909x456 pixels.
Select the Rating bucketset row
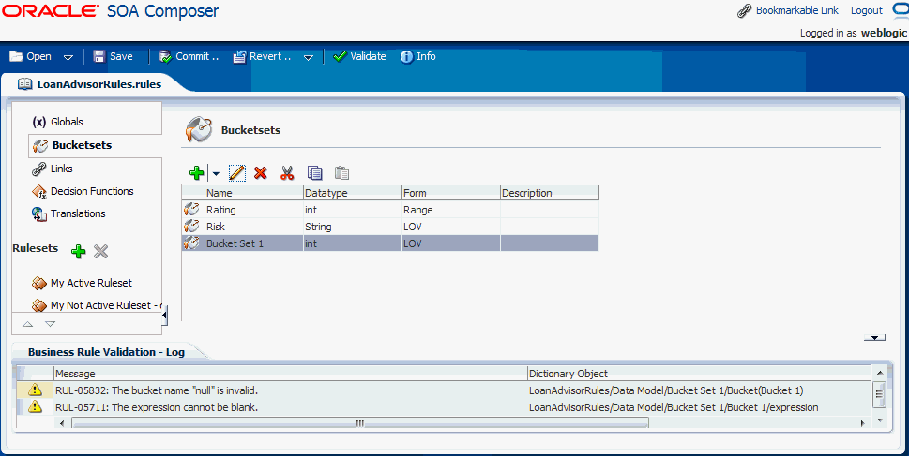click(390, 210)
